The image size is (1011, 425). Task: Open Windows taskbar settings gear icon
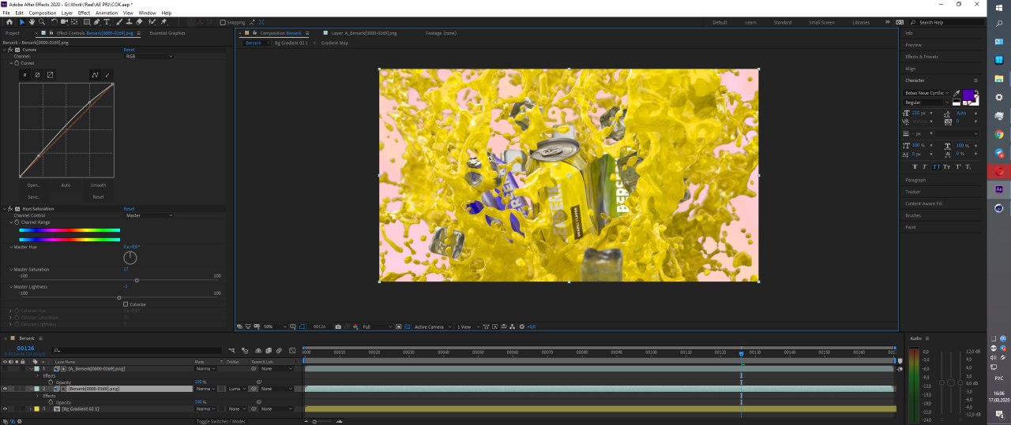[999, 97]
